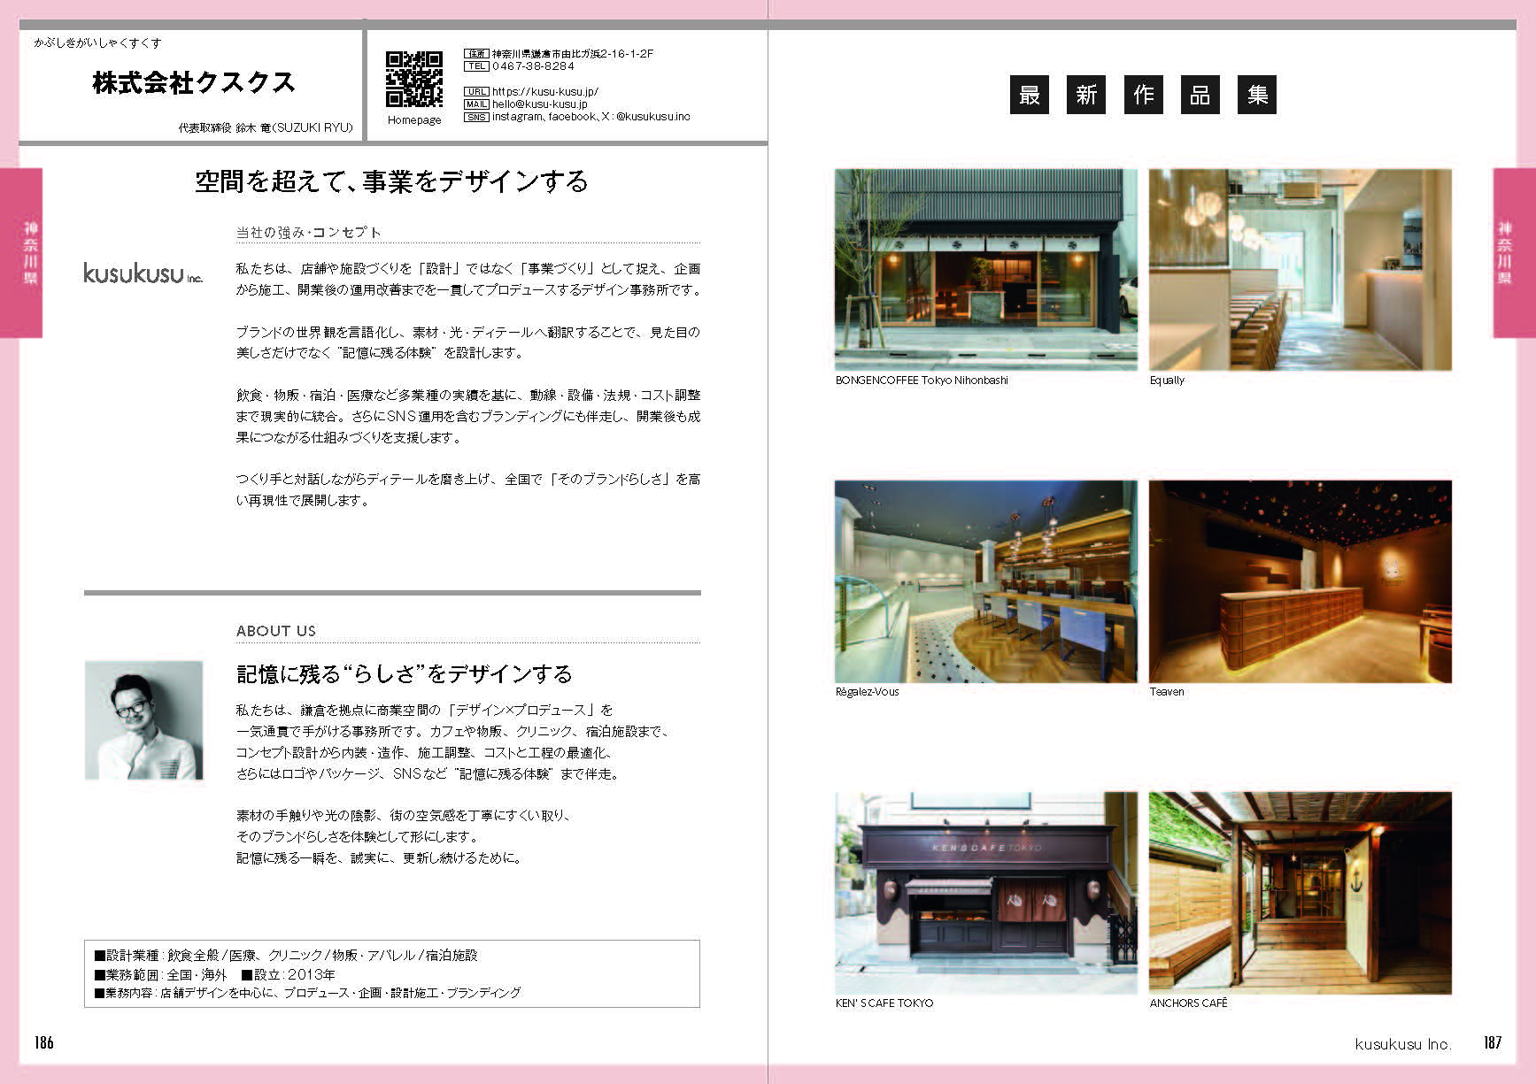The height and width of the screenshot is (1084, 1536).
Task: Click the company name 株式会社クスクス
Action: pyautogui.click(x=193, y=82)
